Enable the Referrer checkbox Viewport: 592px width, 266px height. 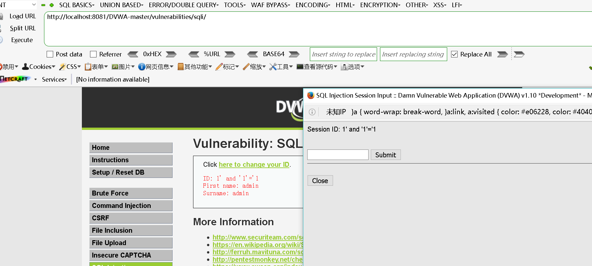click(93, 54)
